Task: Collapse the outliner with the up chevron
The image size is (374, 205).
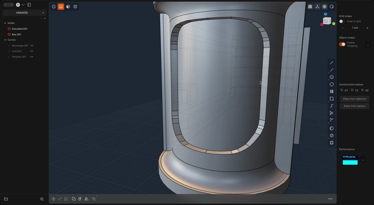Action: click(45, 19)
